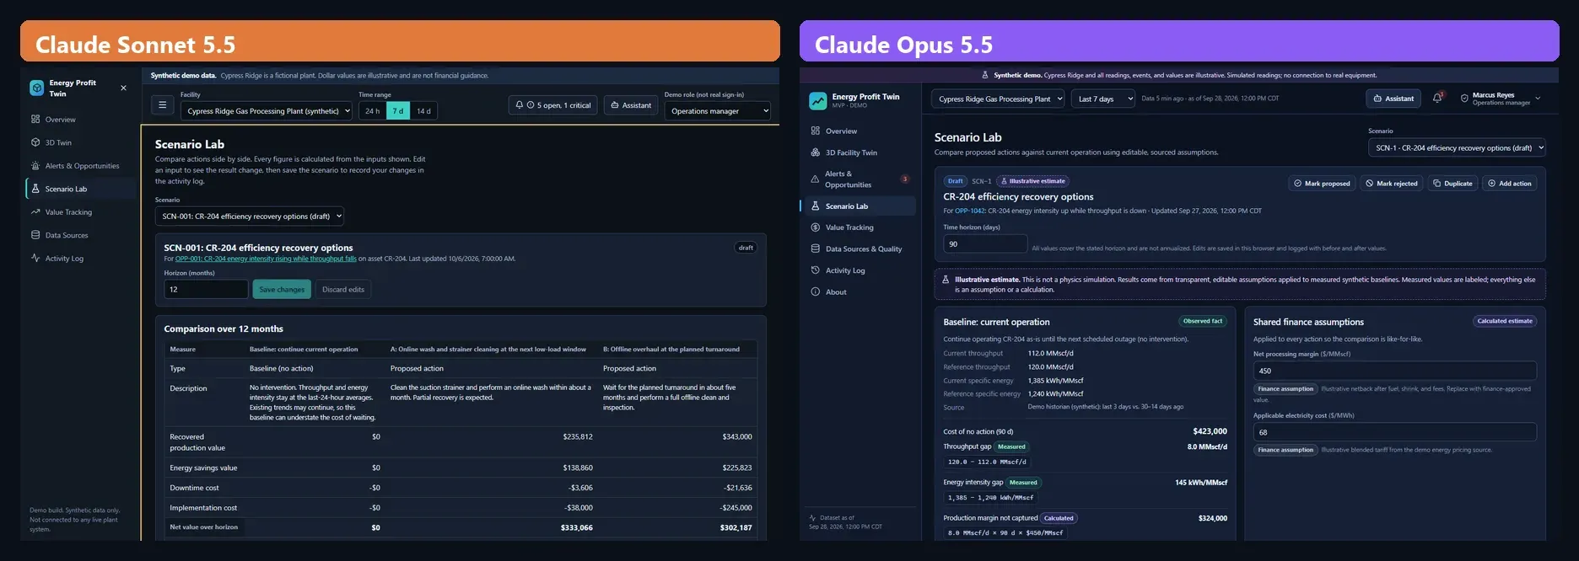
Task: Select the 7 d time range
Action: pos(398,111)
